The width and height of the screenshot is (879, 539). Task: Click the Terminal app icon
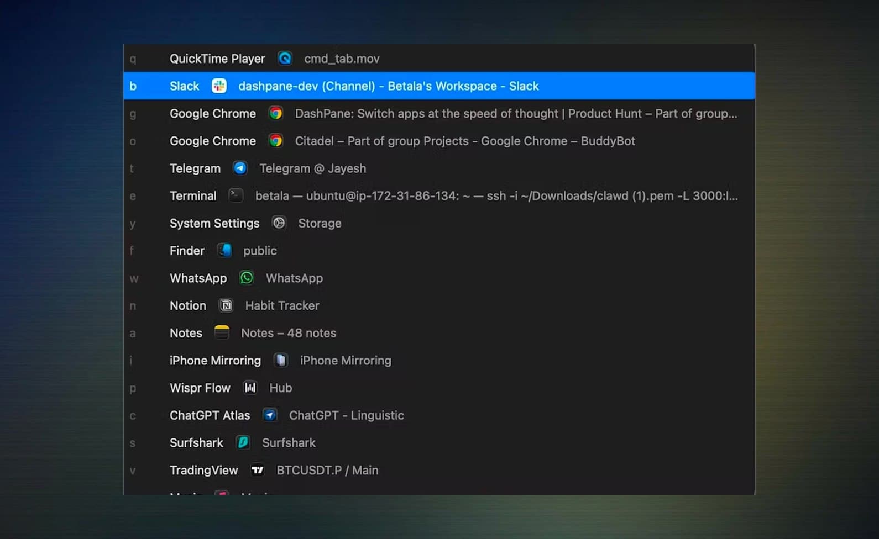pyautogui.click(x=236, y=195)
